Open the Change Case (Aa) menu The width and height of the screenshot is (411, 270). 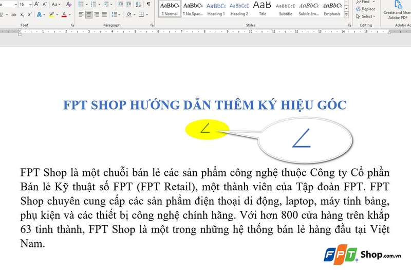point(56,4)
